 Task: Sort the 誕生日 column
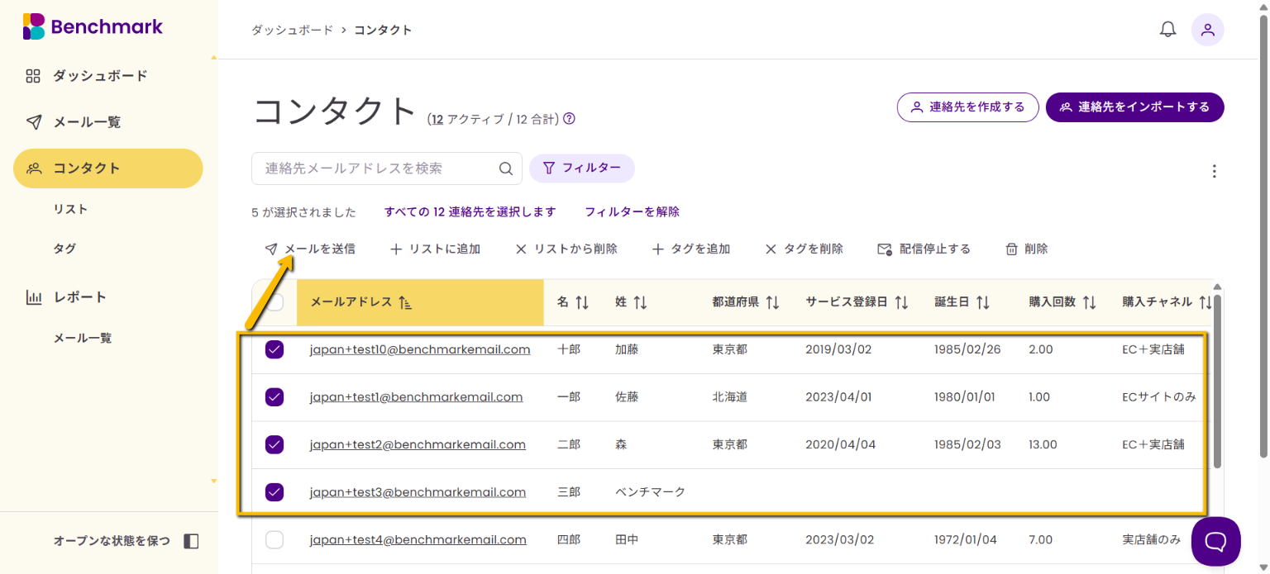[982, 302]
